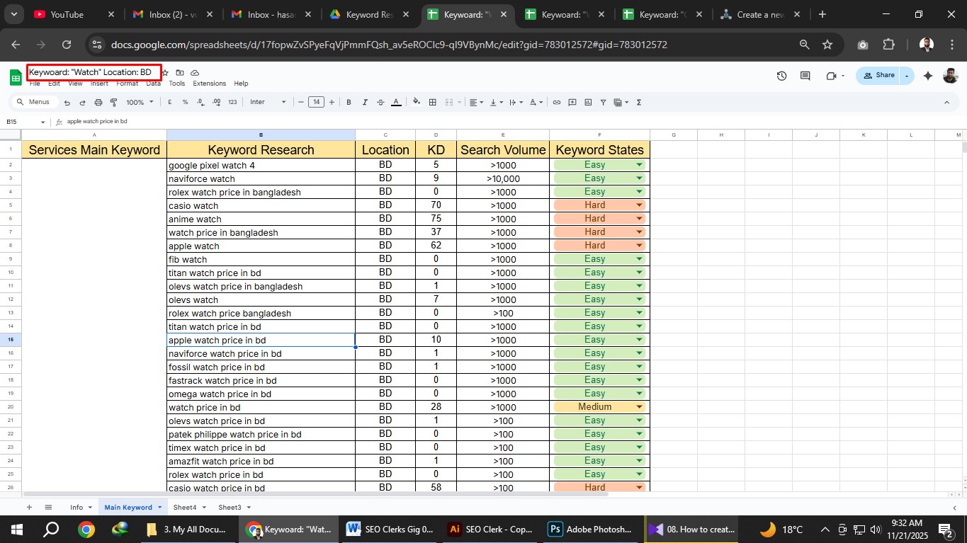Toggle Bold formatting

(349, 102)
